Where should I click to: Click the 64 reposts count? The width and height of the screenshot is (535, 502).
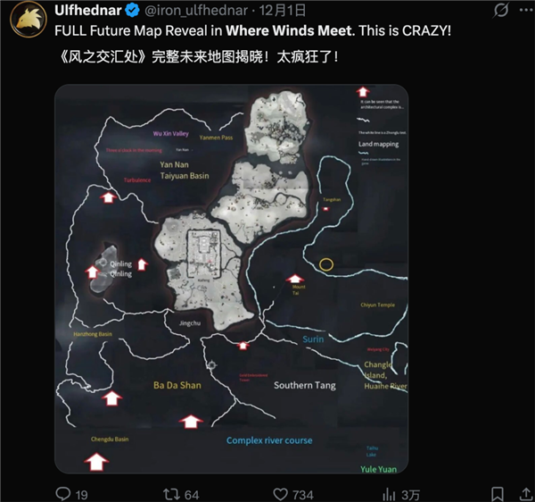(x=192, y=494)
